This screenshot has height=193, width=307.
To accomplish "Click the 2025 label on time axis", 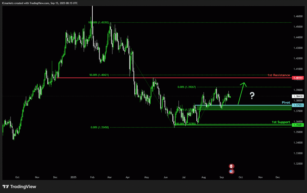I will 73,177.
